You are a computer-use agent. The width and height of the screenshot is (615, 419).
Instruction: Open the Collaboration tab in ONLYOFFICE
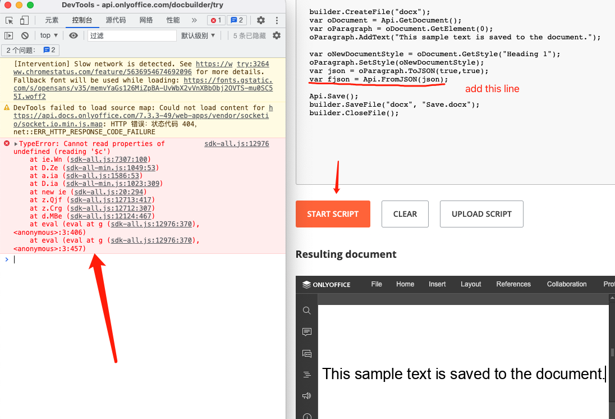pyautogui.click(x=567, y=284)
